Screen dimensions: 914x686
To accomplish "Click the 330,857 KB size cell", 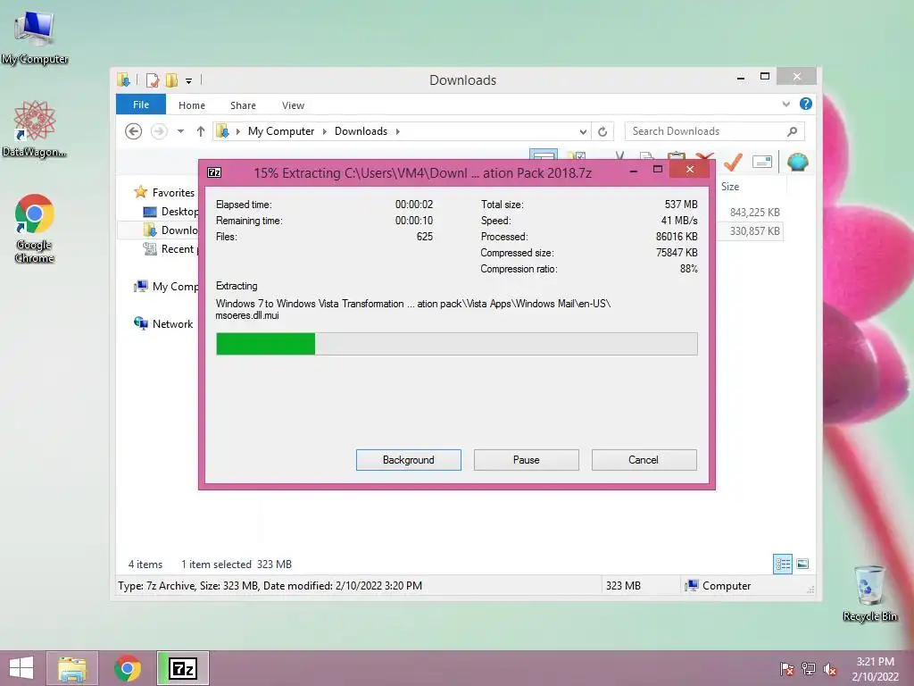I will point(754,231).
